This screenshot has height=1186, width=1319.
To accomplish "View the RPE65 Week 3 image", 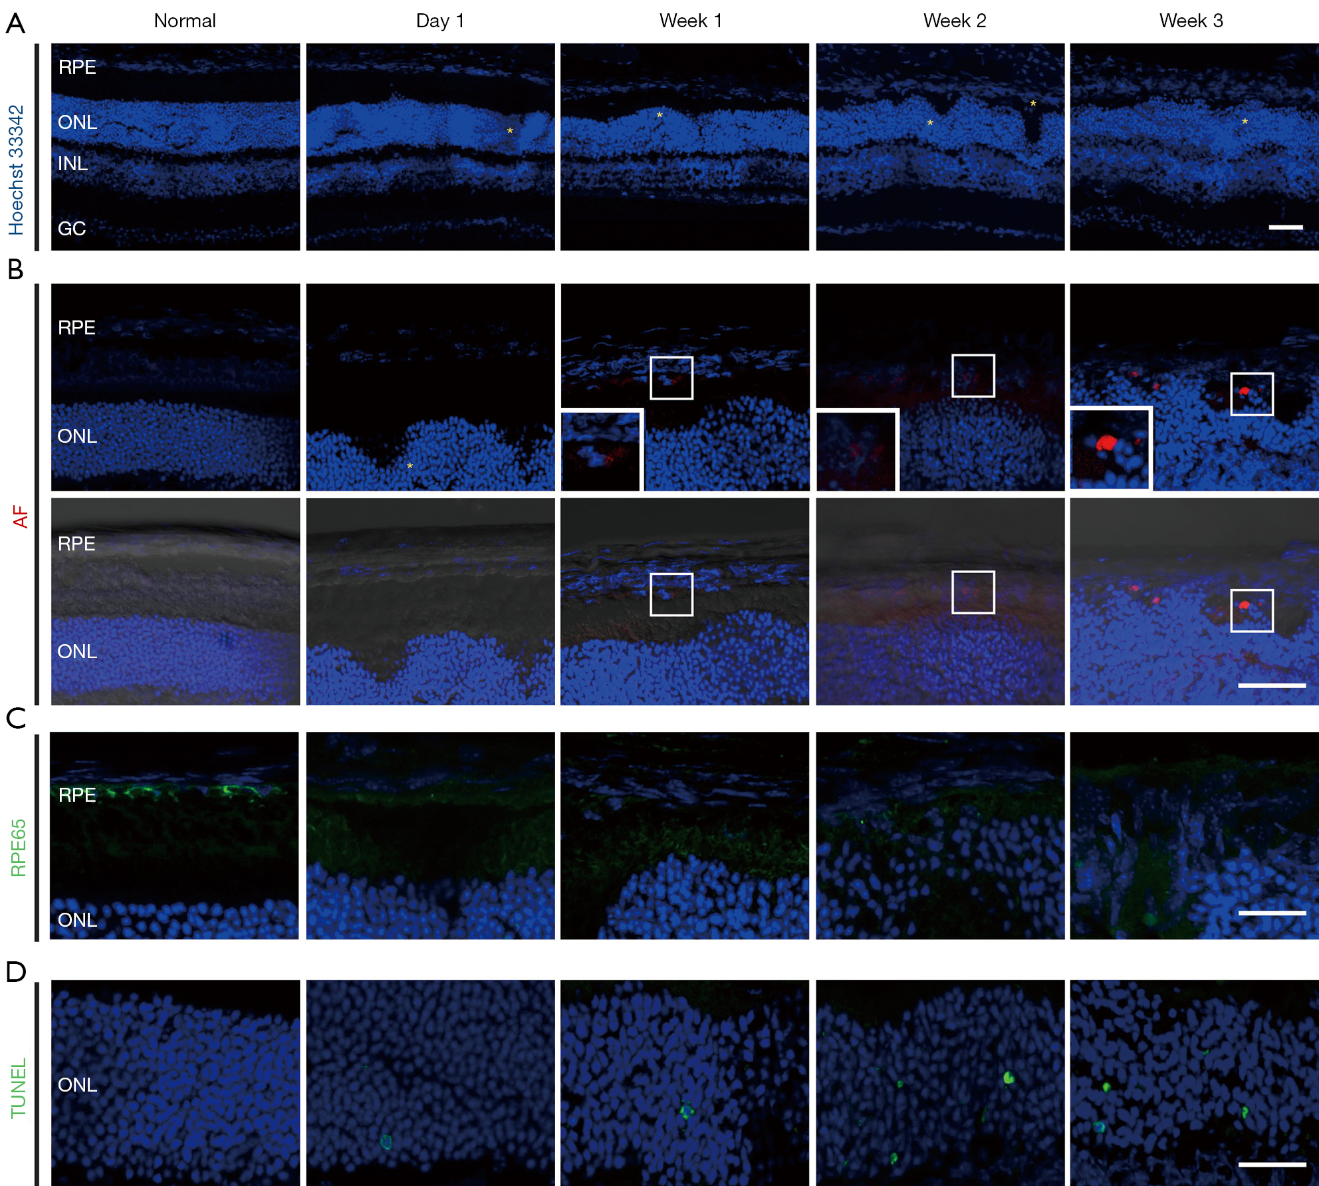I will pyautogui.click(x=1194, y=836).
